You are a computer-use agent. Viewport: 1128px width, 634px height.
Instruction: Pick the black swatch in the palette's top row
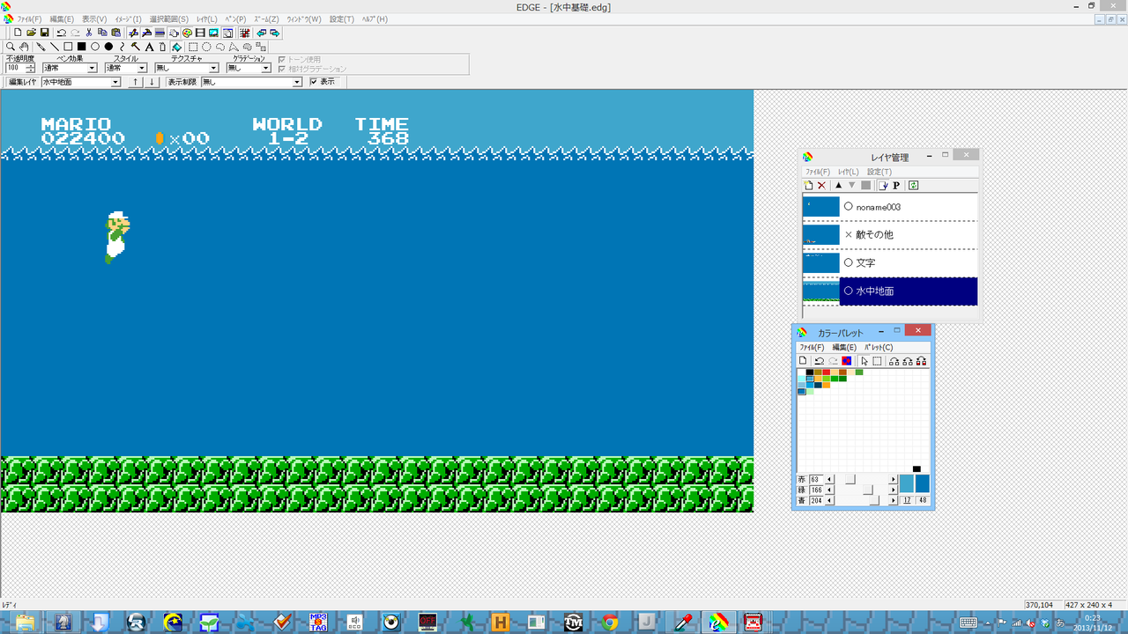[x=809, y=372]
